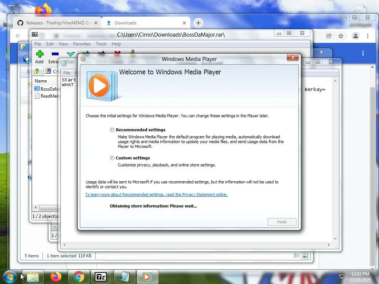The image size is (379, 284).
Task: Click Notepad horizontal scrollbar left arrow
Action: [x=64, y=245]
